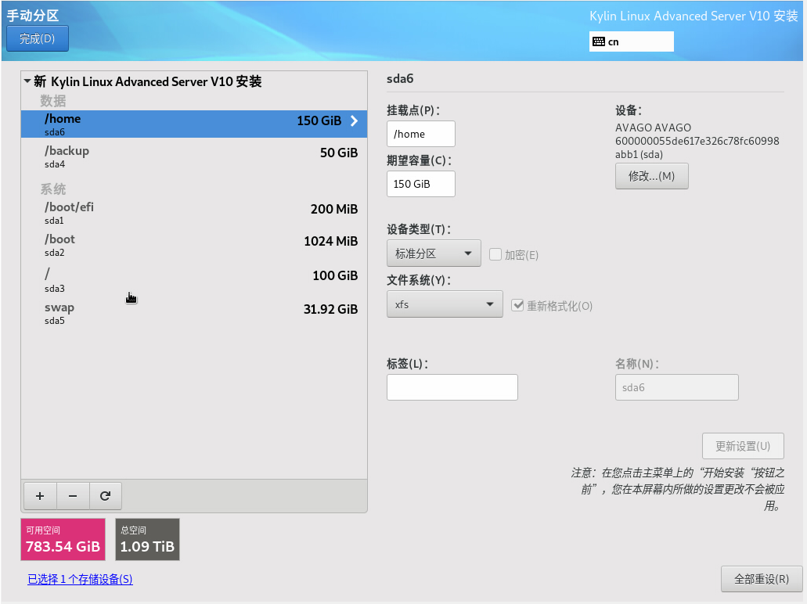Image resolution: width=807 pixels, height=604 pixels.
Task: Click the cn keyboard layout indicator
Action: [x=632, y=41]
